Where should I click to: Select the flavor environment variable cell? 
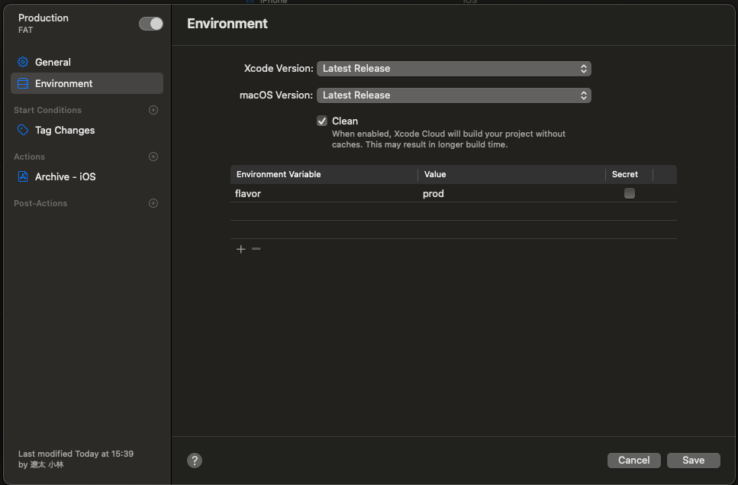324,193
